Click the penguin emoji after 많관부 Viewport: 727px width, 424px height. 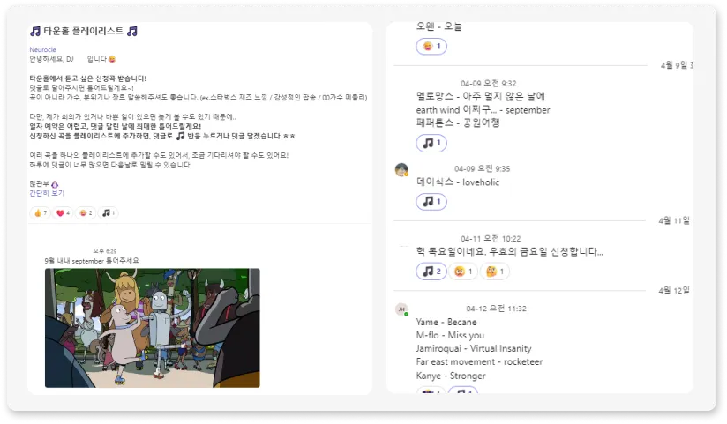click(55, 184)
